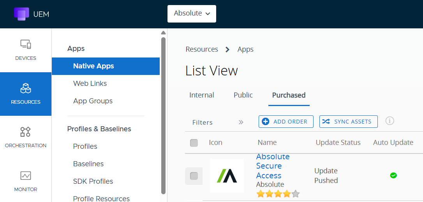This screenshot has height=202, width=423.
Task: Open Baselines in sidebar
Action: click(88, 164)
